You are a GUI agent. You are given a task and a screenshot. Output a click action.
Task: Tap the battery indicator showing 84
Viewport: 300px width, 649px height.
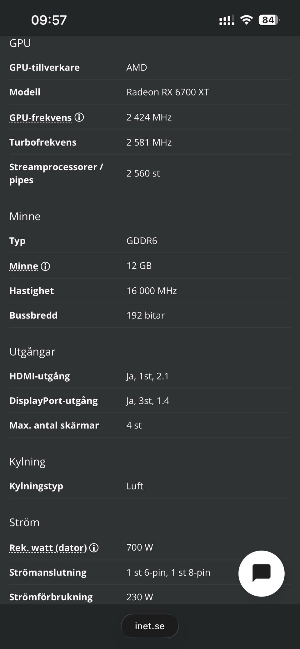269,20
